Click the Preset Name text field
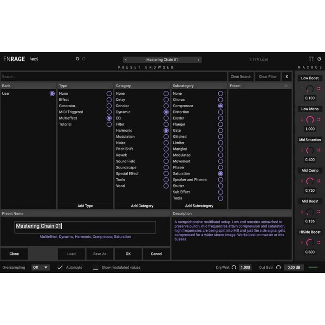The image size is (325, 325). point(85,227)
